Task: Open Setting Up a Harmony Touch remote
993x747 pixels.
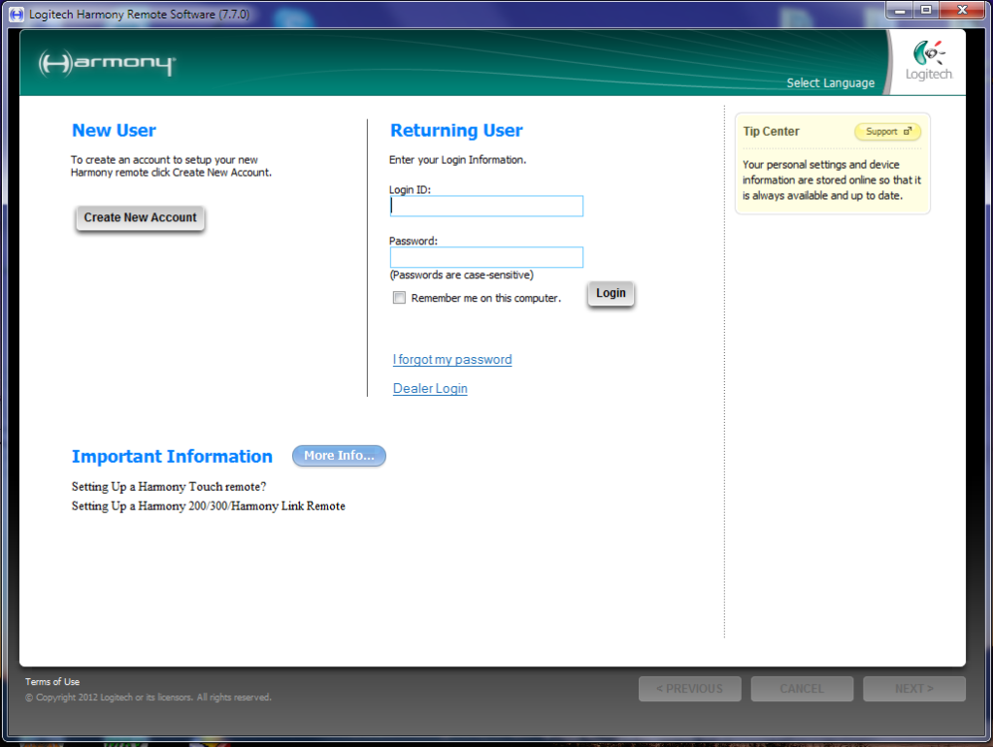Action: pyautogui.click(x=169, y=487)
